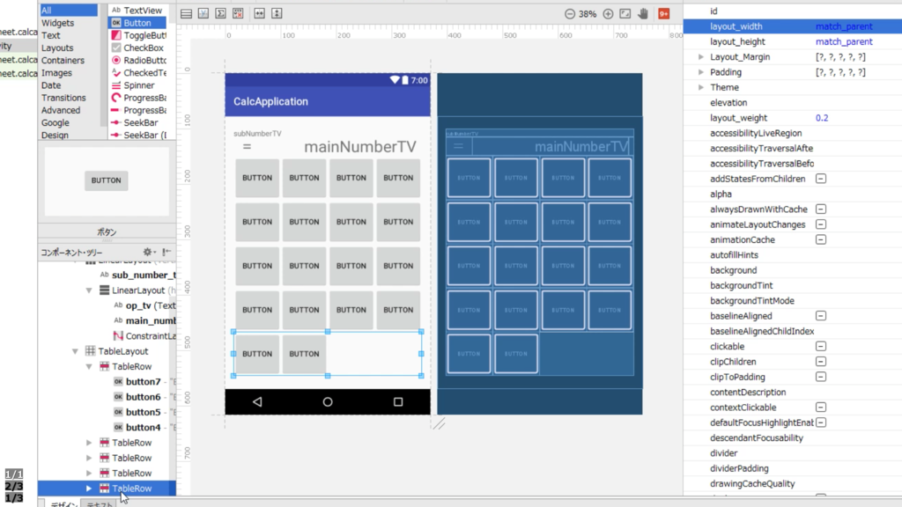Click the id property row
The width and height of the screenshot is (902, 507).
[793, 11]
